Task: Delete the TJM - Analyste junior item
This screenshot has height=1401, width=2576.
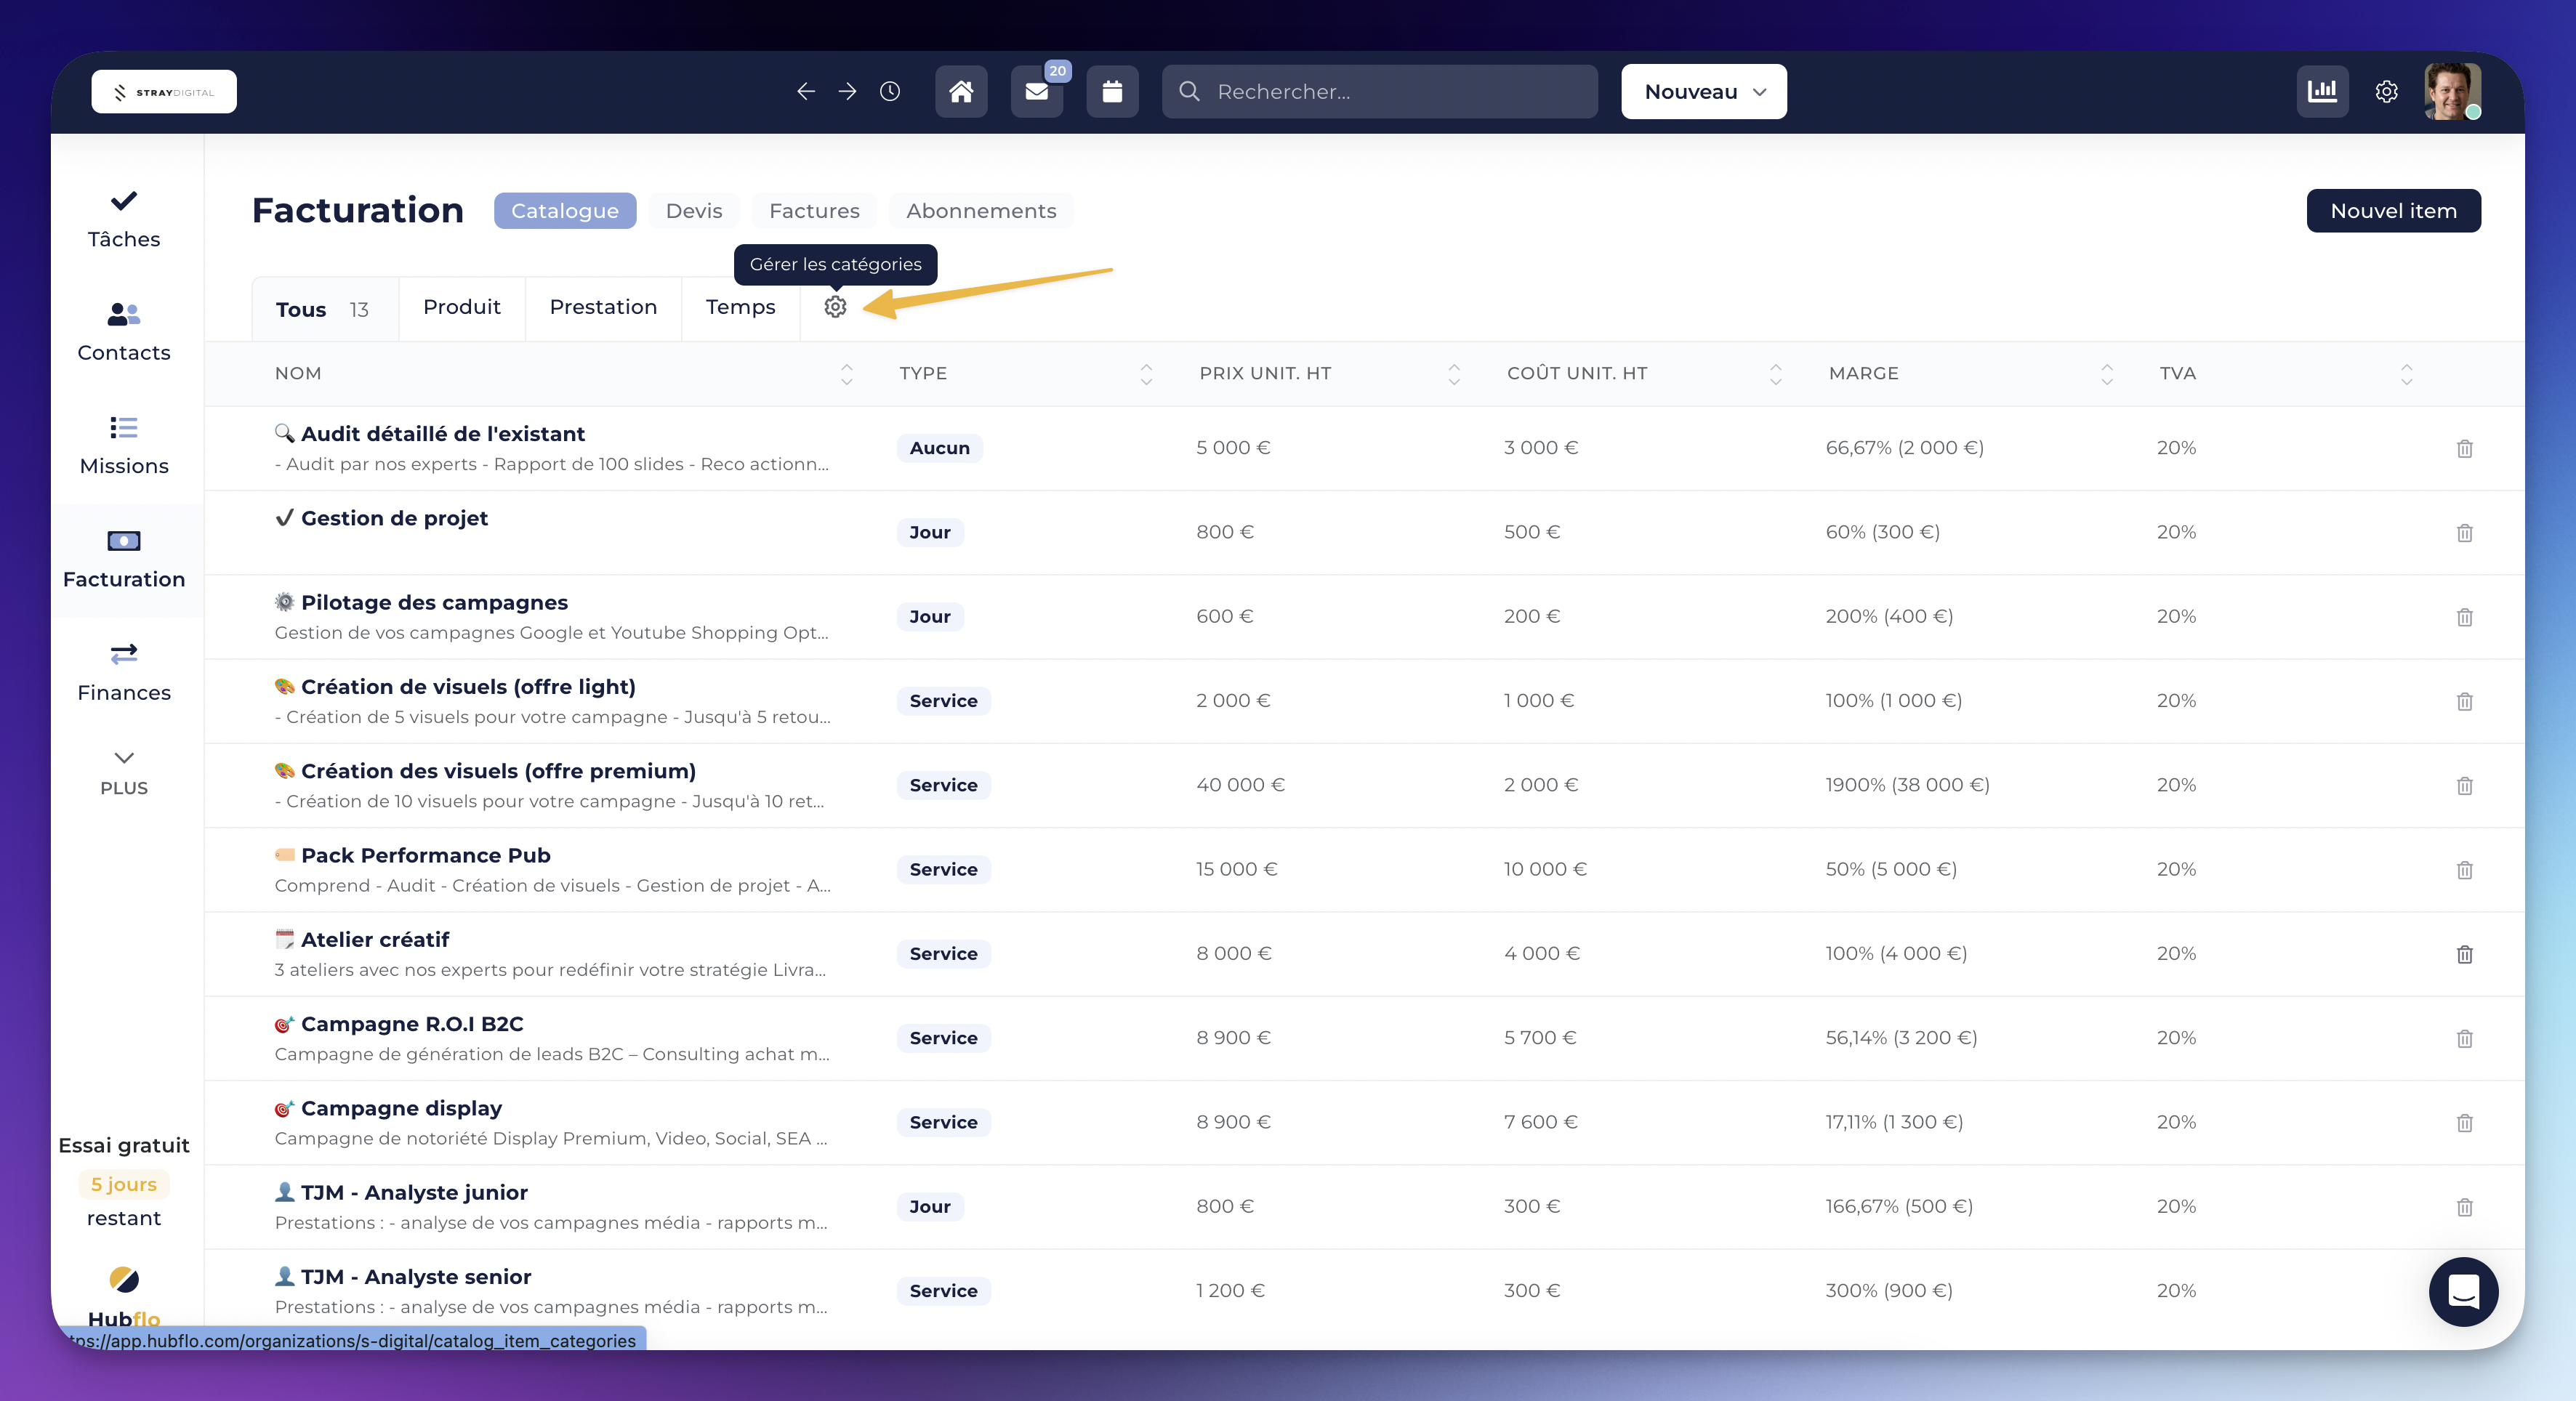Action: tap(2465, 1207)
